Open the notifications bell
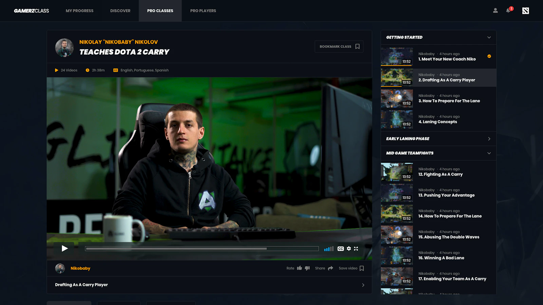 click(x=508, y=11)
